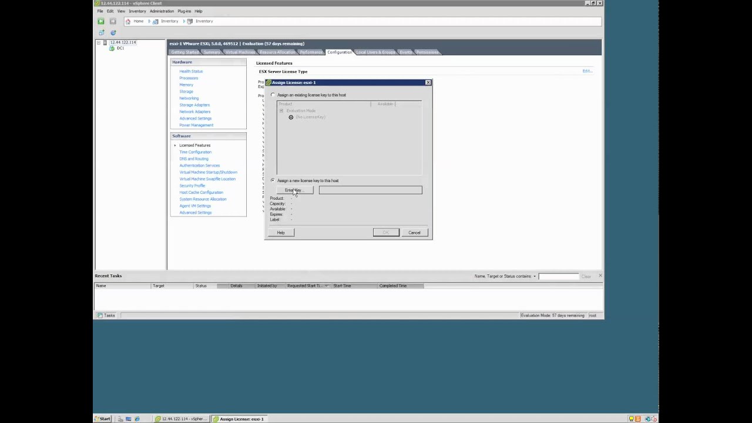
Task: Open Processors under Hardware
Action: 189,78
